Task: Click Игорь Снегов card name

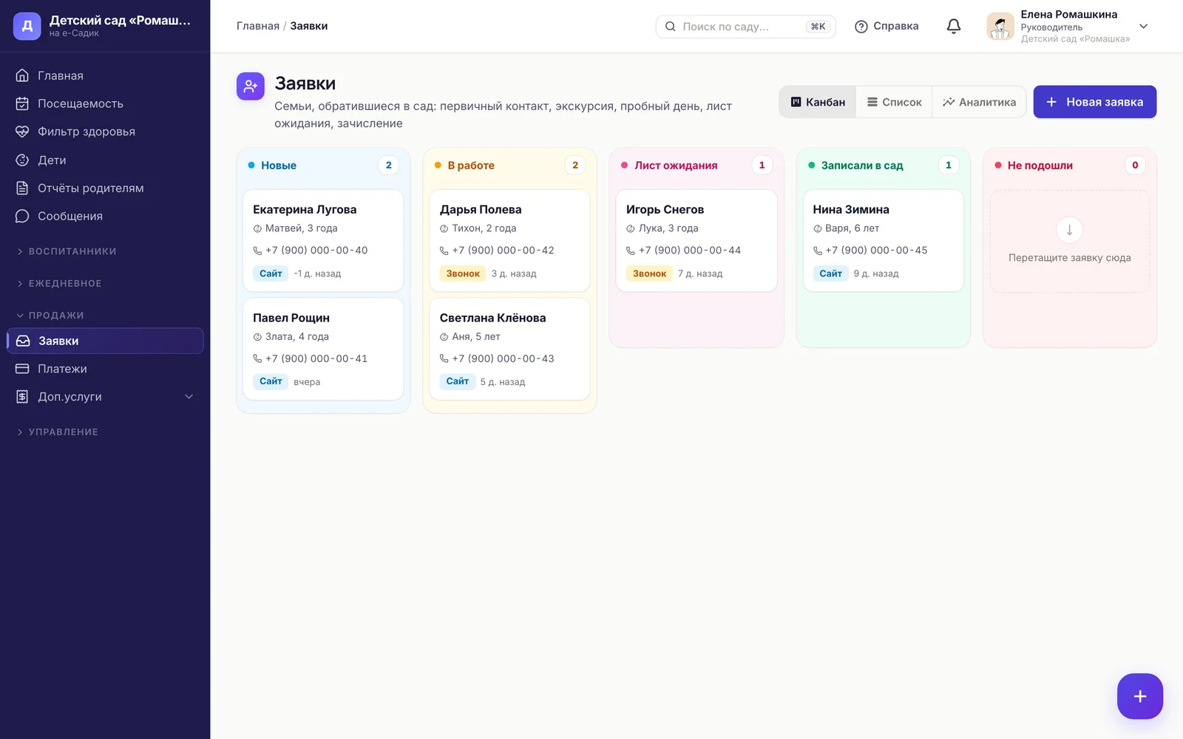Action: [665, 210]
